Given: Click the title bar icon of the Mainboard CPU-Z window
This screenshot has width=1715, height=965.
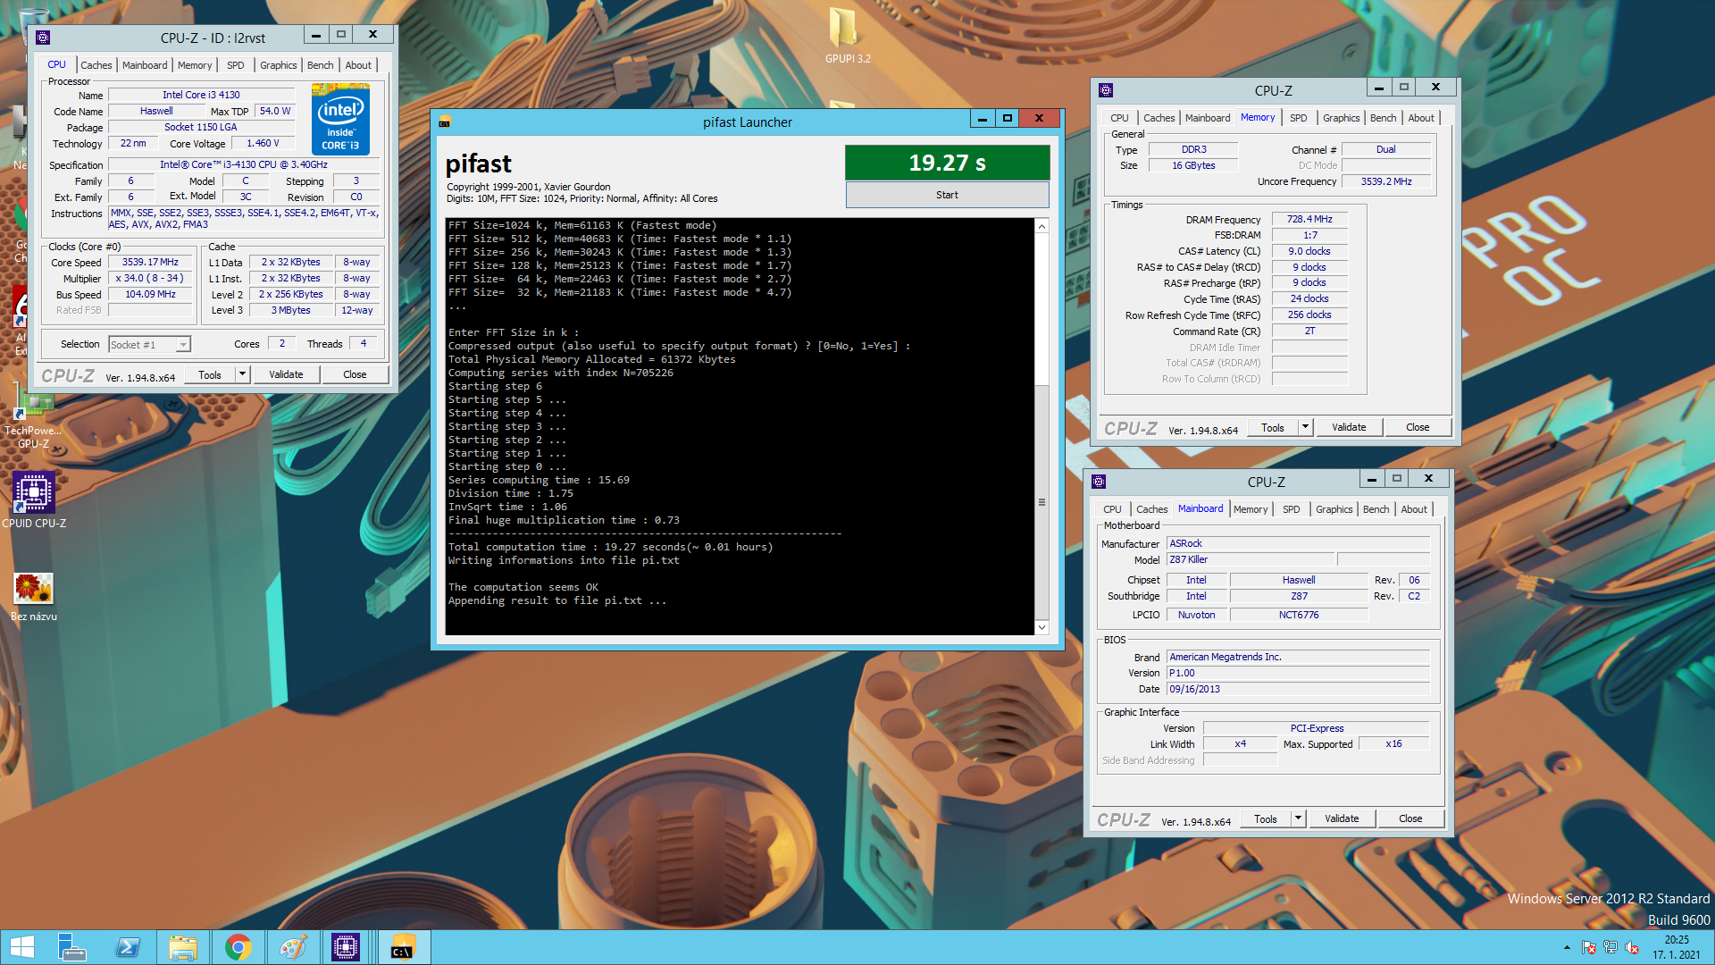Looking at the screenshot, I should click(x=1099, y=482).
